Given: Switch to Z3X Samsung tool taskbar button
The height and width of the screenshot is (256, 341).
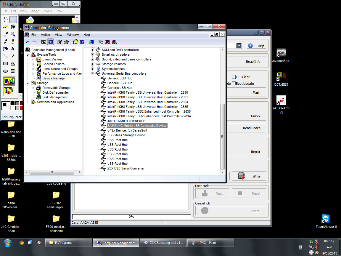Looking at the screenshot, I should point(163,243).
